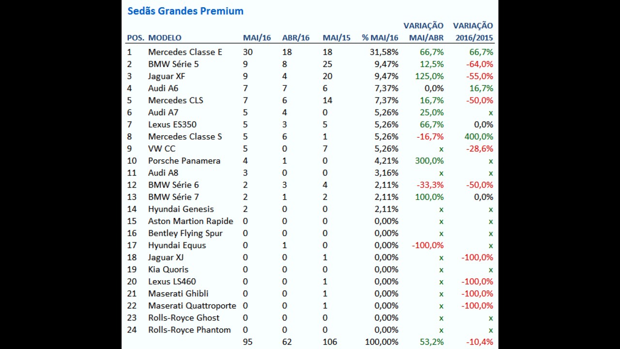Click the -64,0% value for BMW Série 5
The image size is (620, 349).
click(480, 64)
